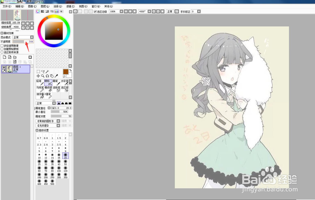Open the 滤镜 menu

70,6
